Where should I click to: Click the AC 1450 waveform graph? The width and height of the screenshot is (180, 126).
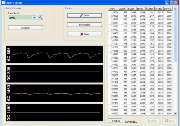pyautogui.click(x=55, y=93)
